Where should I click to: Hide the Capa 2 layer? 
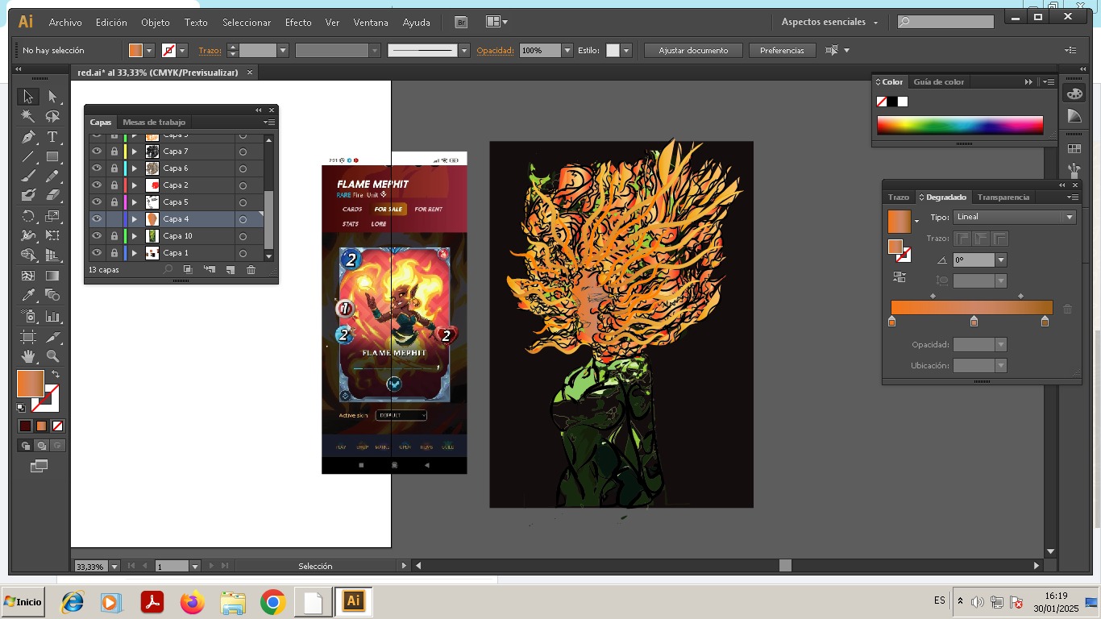tap(97, 185)
